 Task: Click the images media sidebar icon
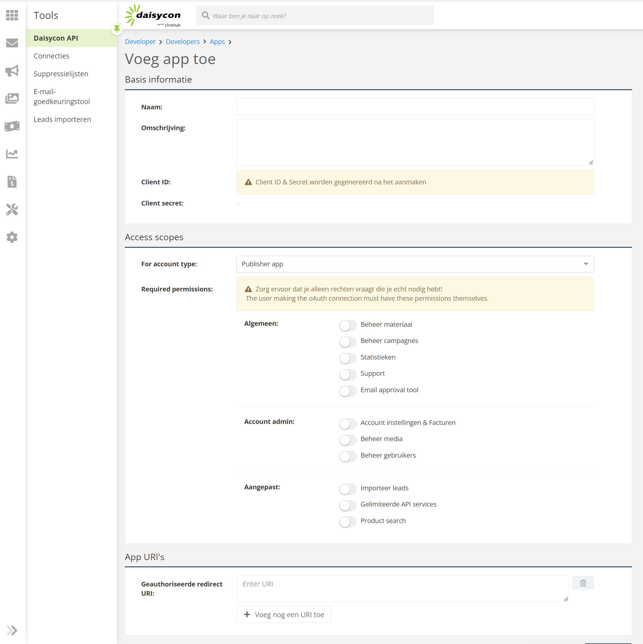coord(12,98)
